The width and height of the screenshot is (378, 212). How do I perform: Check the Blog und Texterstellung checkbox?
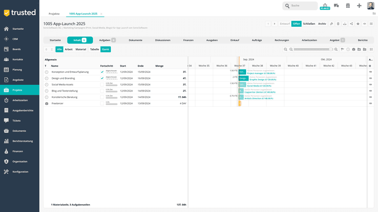(x=102, y=91)
